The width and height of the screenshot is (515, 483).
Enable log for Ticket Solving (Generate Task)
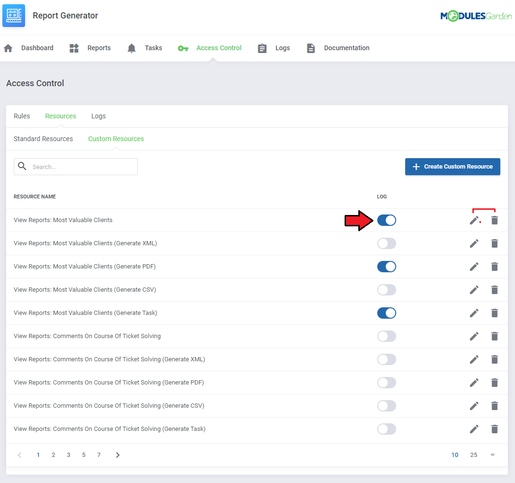(387, 429)
